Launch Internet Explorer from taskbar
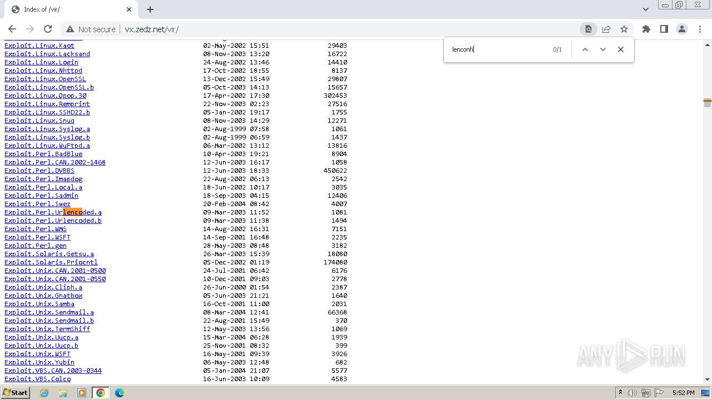 pyautogui.click(x=44, y=393)
